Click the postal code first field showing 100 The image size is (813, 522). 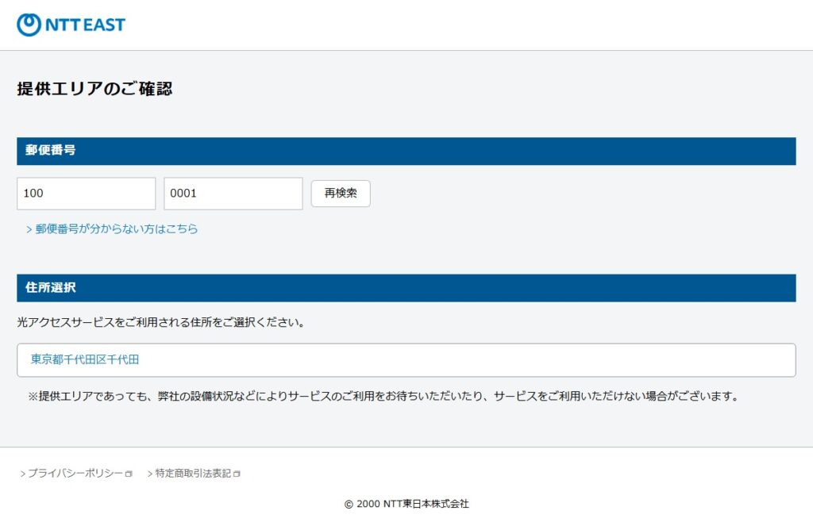point(86,194)
